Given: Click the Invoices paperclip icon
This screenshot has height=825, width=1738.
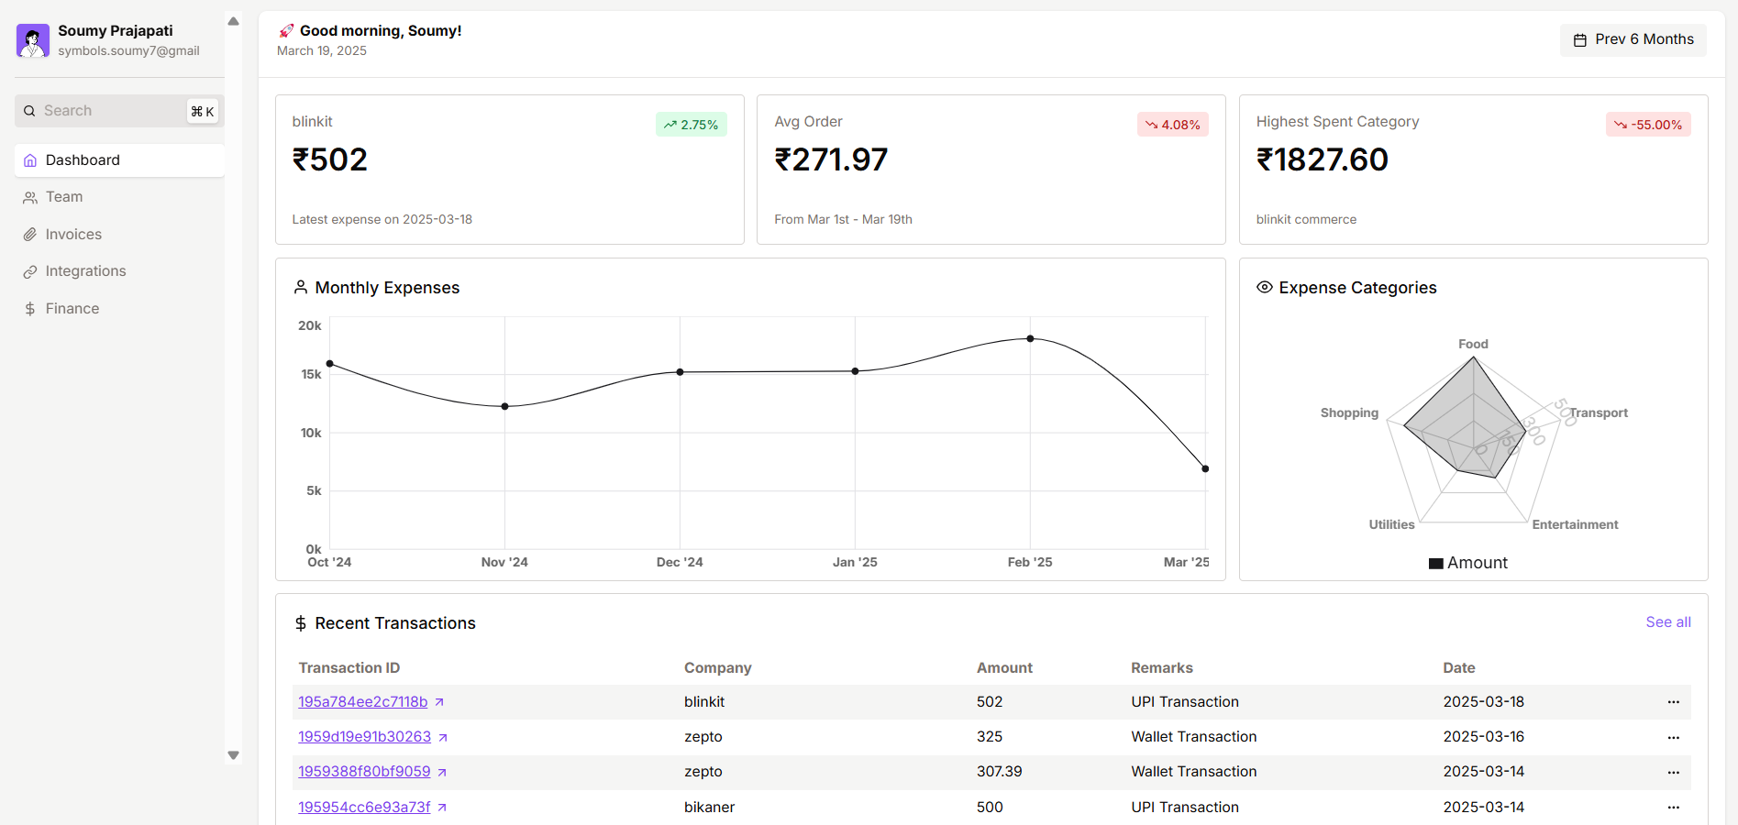Looking at the screenshot, I should [x=30, y=235].
